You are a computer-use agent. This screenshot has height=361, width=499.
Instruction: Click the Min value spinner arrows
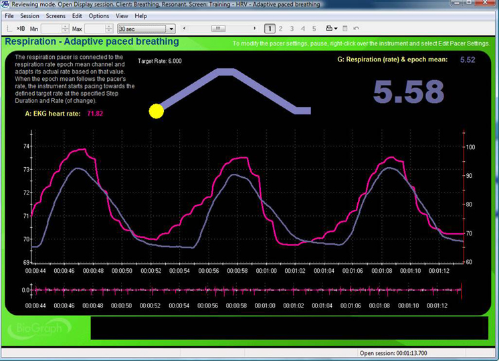(x=65, y=29)
